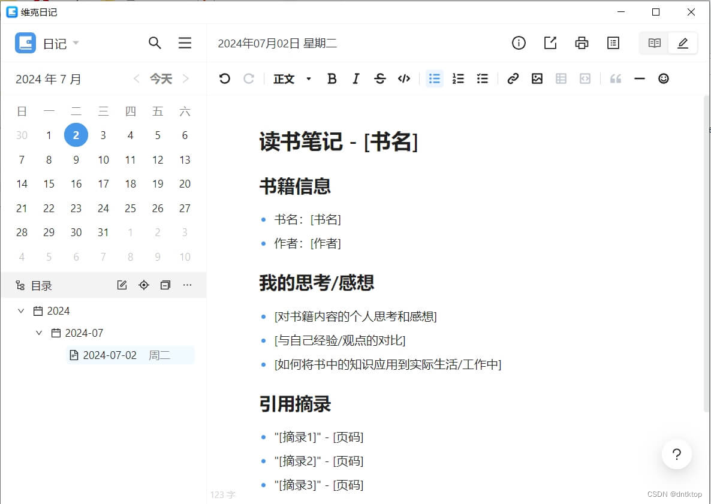Viewport: 711px width, 504px height.
Task: Switch to reading mode
Action: pyautogui.click(x=654, y=43)
